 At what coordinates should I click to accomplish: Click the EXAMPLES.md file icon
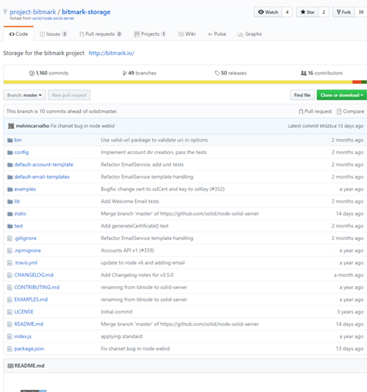tap(10, 300)
